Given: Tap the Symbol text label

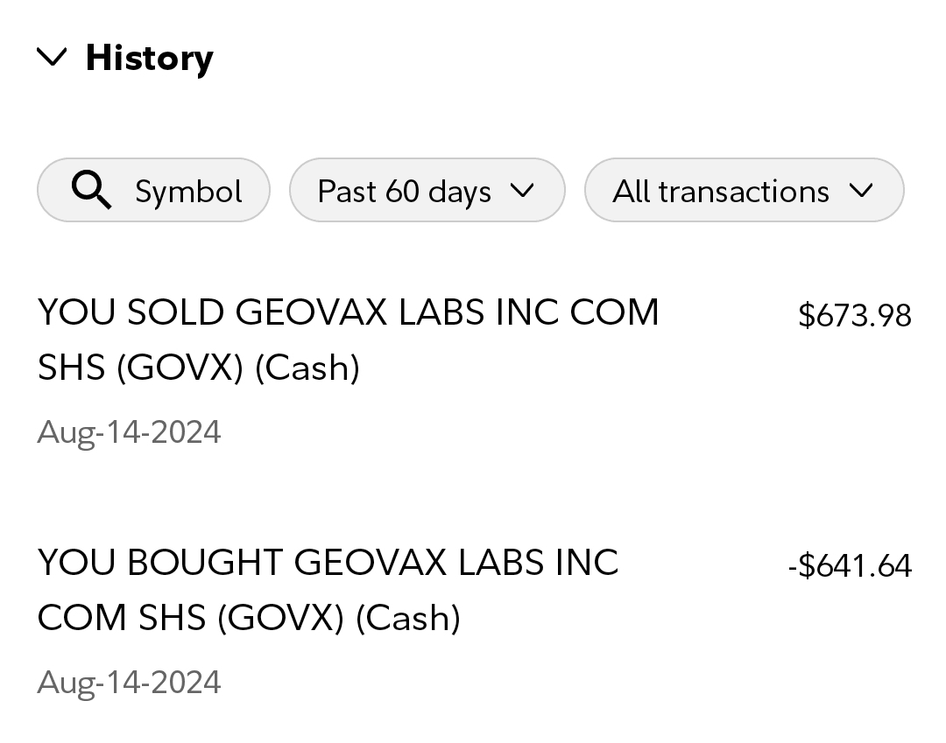Looking at the screenshot, I should click(x=188, y=191).
